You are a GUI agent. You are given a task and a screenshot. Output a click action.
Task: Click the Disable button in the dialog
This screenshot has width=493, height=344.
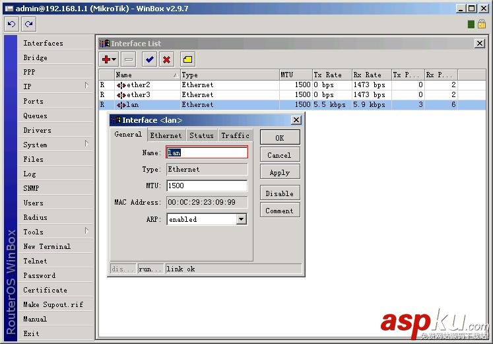pos(280,193)
